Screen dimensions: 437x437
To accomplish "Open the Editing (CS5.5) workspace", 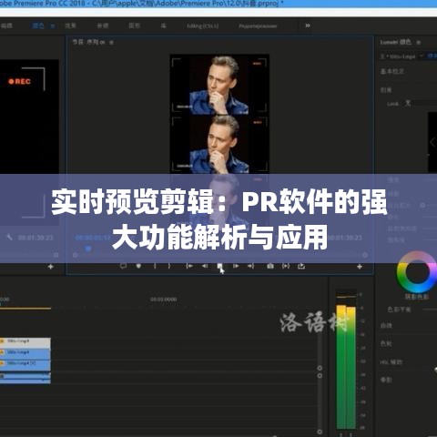I will pos(202,26).
